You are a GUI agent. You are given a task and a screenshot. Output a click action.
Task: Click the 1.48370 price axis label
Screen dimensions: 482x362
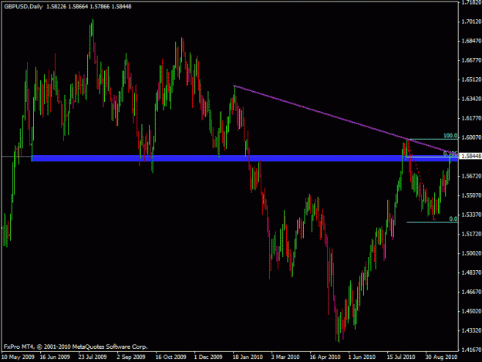tap(471, 272)
